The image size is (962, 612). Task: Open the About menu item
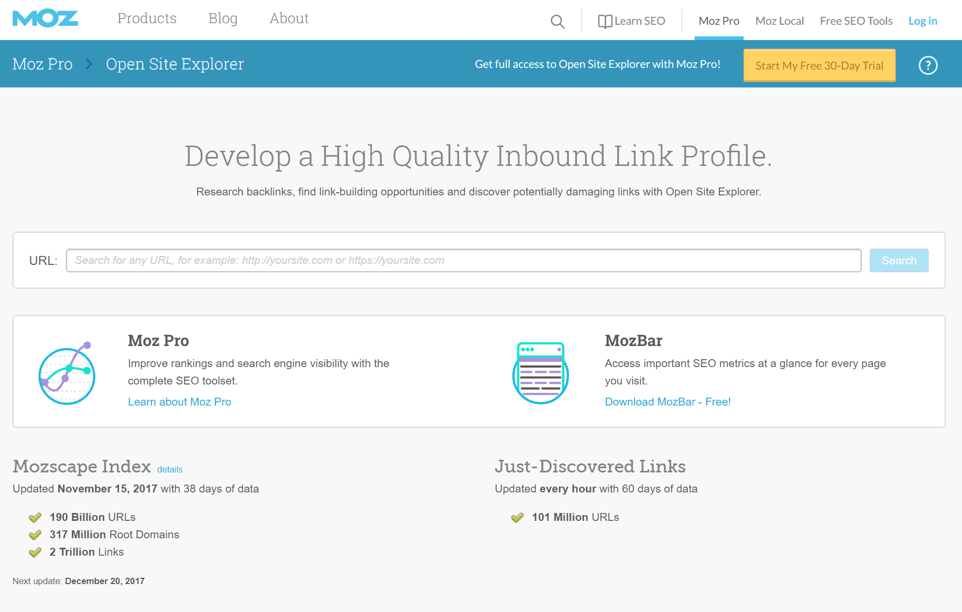[289, 18]
